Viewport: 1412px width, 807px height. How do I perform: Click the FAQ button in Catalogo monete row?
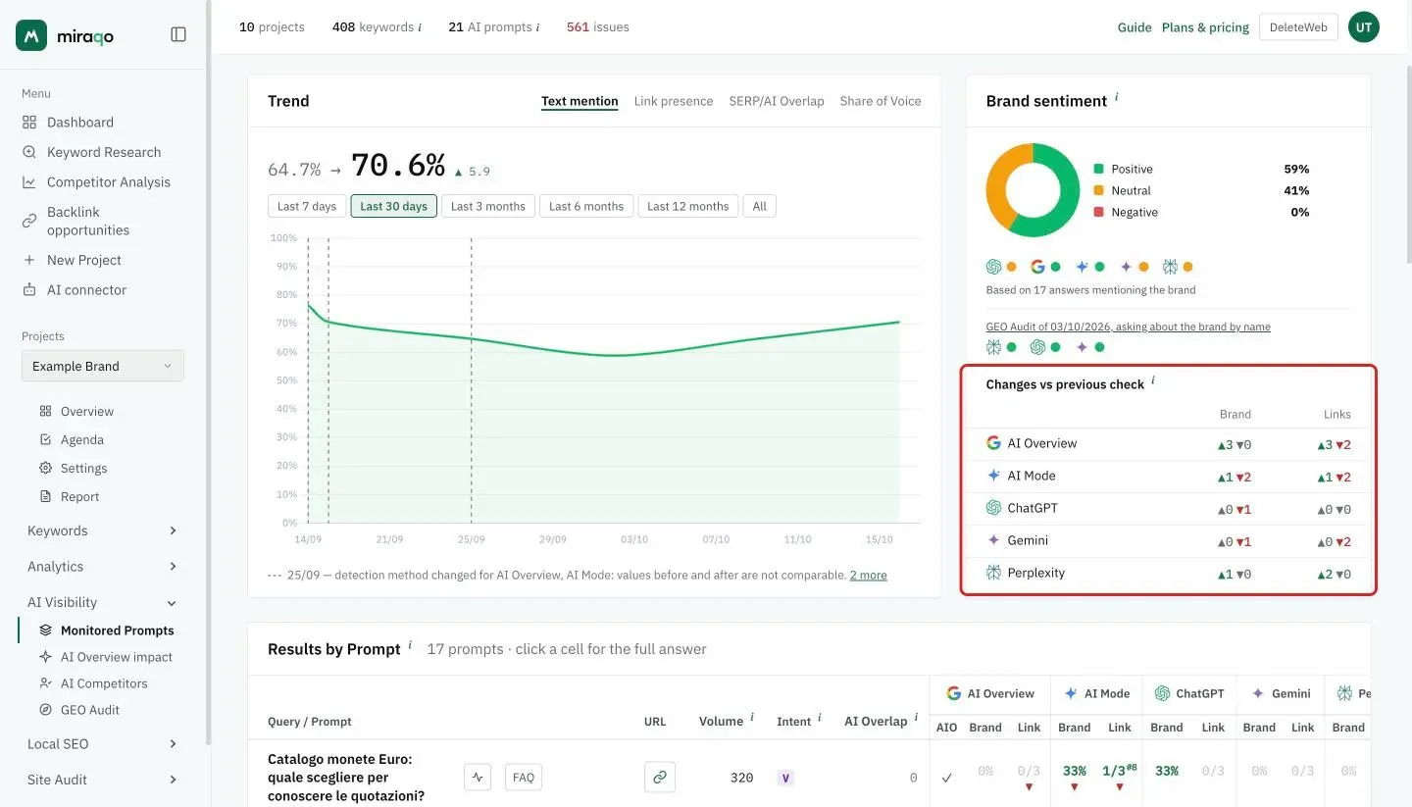pos(524,778)
